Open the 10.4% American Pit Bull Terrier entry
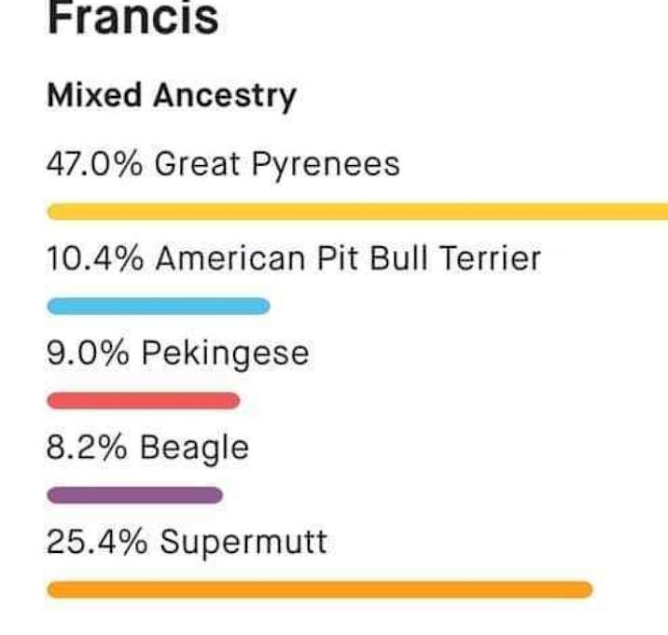Image resolution: width=668 pixels, height=635 pixels. 294,258
